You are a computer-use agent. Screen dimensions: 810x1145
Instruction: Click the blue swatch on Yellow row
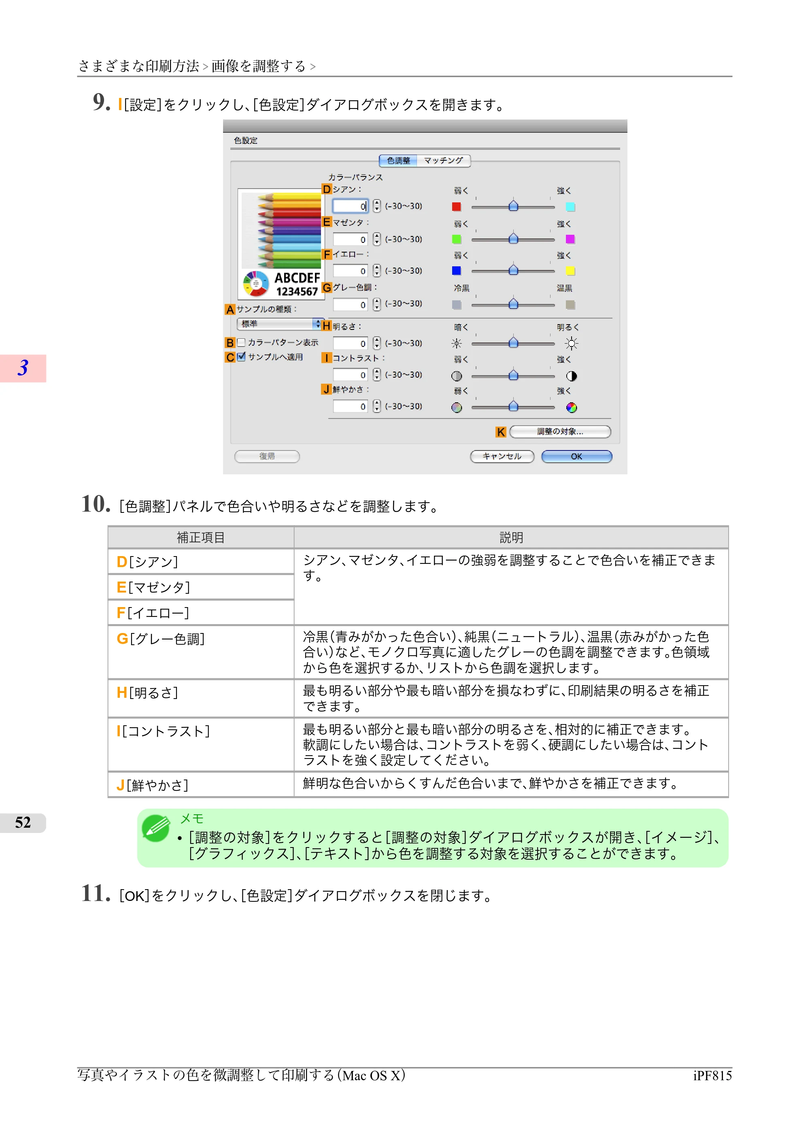pyautogui.click(x=456, y=271)
